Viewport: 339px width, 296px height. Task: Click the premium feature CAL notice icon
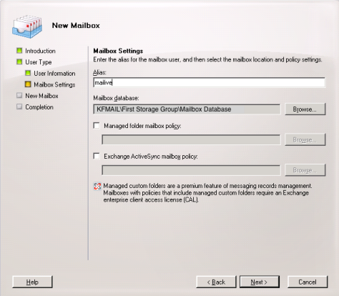pos(97,187)
